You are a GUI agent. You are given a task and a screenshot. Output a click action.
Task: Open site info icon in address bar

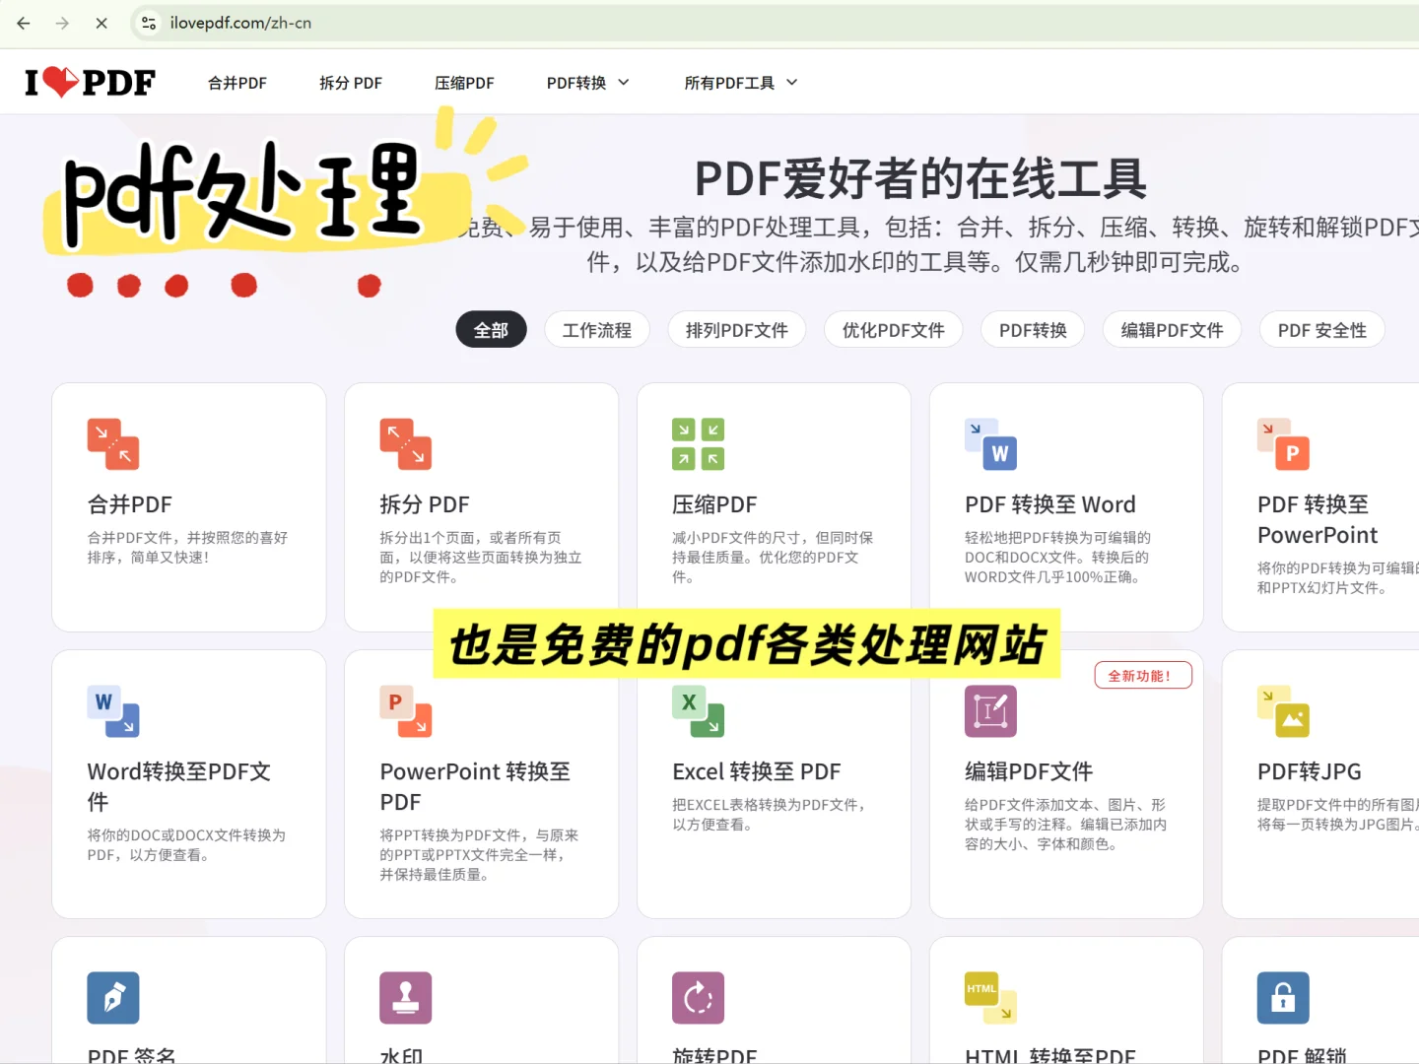(x=149, y=23)
